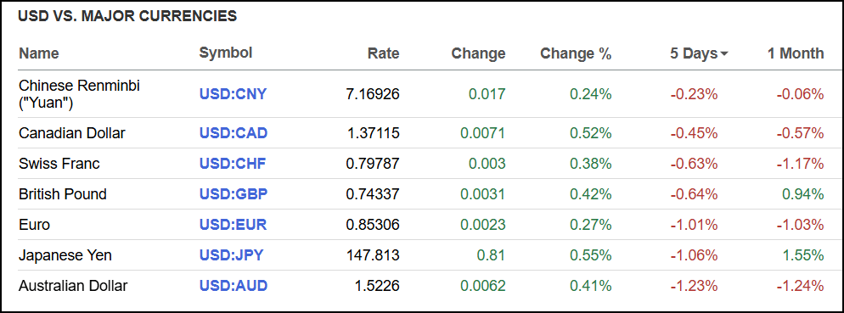Click the change percent 0.41%
Viewport: 844px width, 313px height.
pos(591,286)
